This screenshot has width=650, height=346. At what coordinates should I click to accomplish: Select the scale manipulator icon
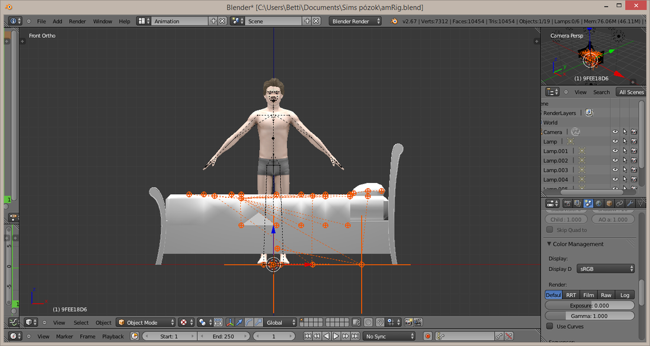(258, 322)
